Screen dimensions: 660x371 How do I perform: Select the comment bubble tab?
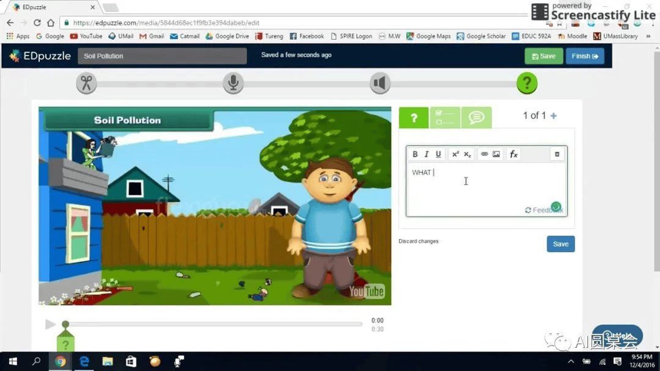click(x=476, y=118)
